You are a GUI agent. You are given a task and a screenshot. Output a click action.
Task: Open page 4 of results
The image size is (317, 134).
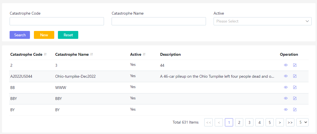[x=260, y=122]
